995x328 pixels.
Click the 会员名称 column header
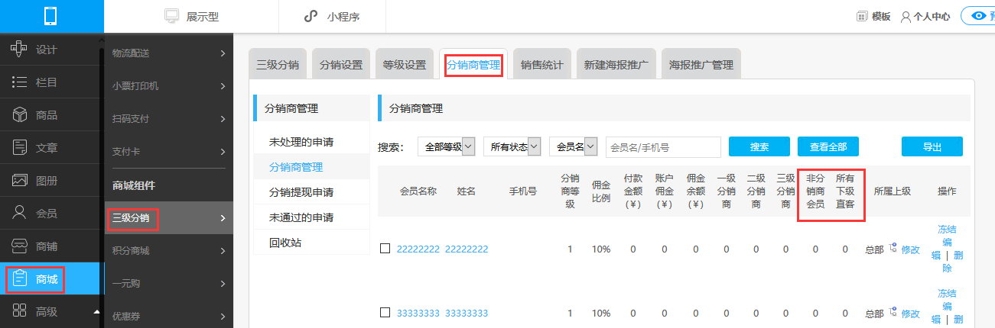[x=418, y=191]
